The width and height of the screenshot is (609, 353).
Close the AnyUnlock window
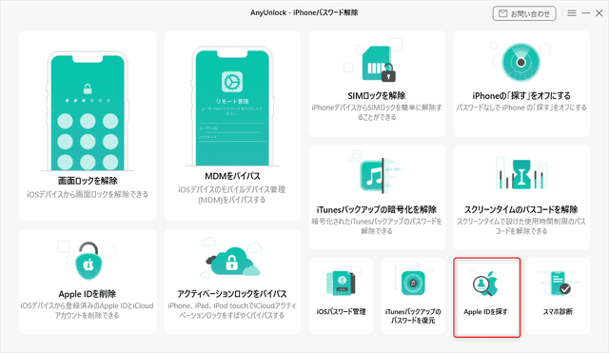coord(599,13)
